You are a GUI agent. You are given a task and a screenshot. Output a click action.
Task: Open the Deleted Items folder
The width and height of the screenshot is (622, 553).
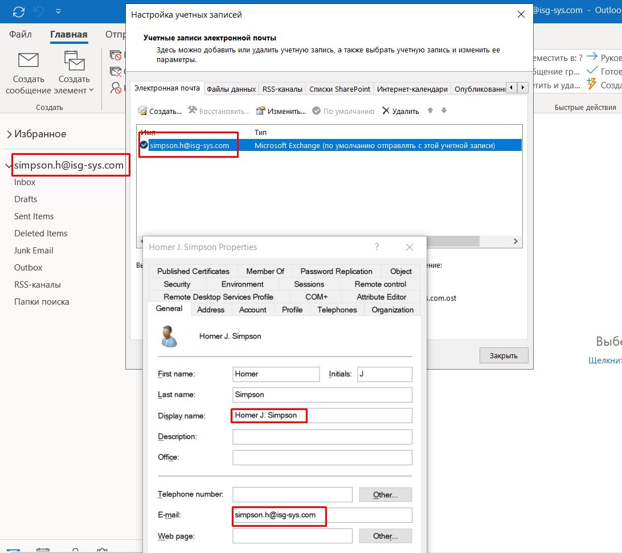click(40, 234)
